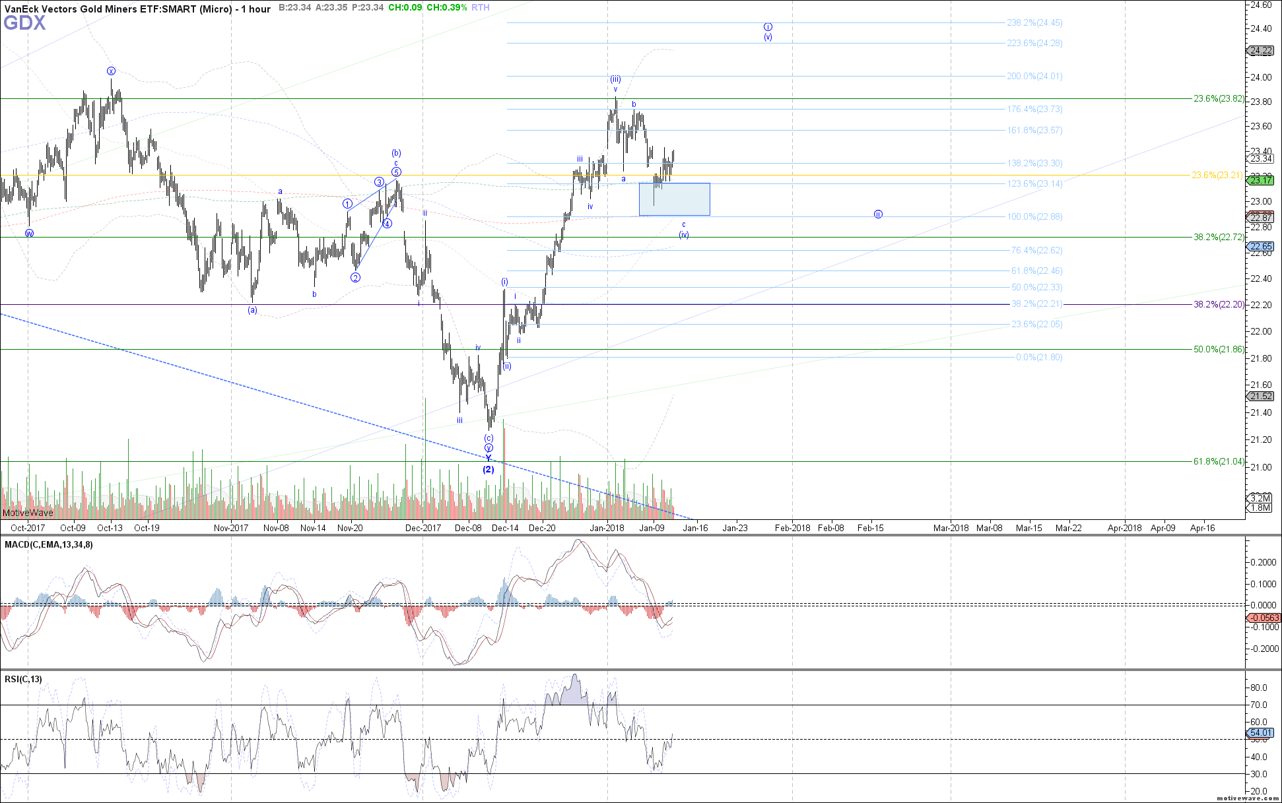
Task: Click the 176.4%(23.73) Fibonacci label
Action: coord(1034,109)
